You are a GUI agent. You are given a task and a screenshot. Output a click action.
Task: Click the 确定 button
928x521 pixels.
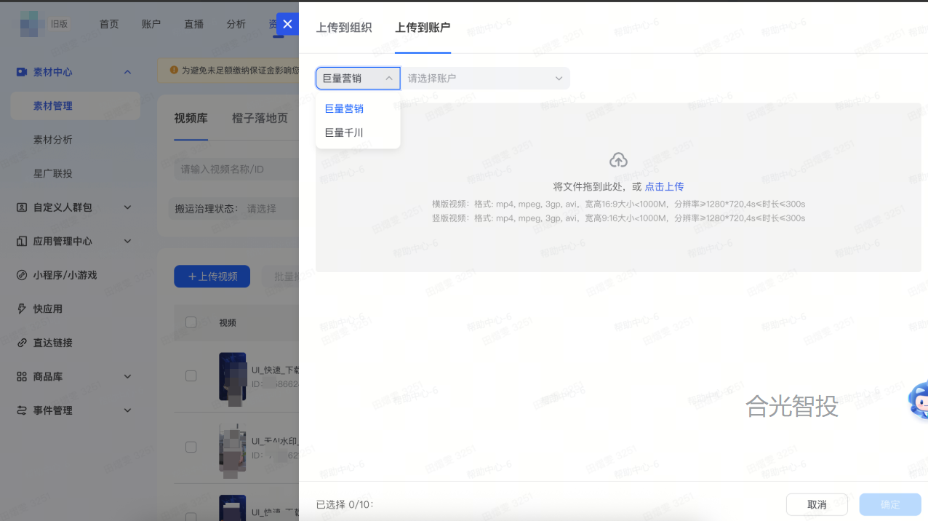(x=890, y=504)
